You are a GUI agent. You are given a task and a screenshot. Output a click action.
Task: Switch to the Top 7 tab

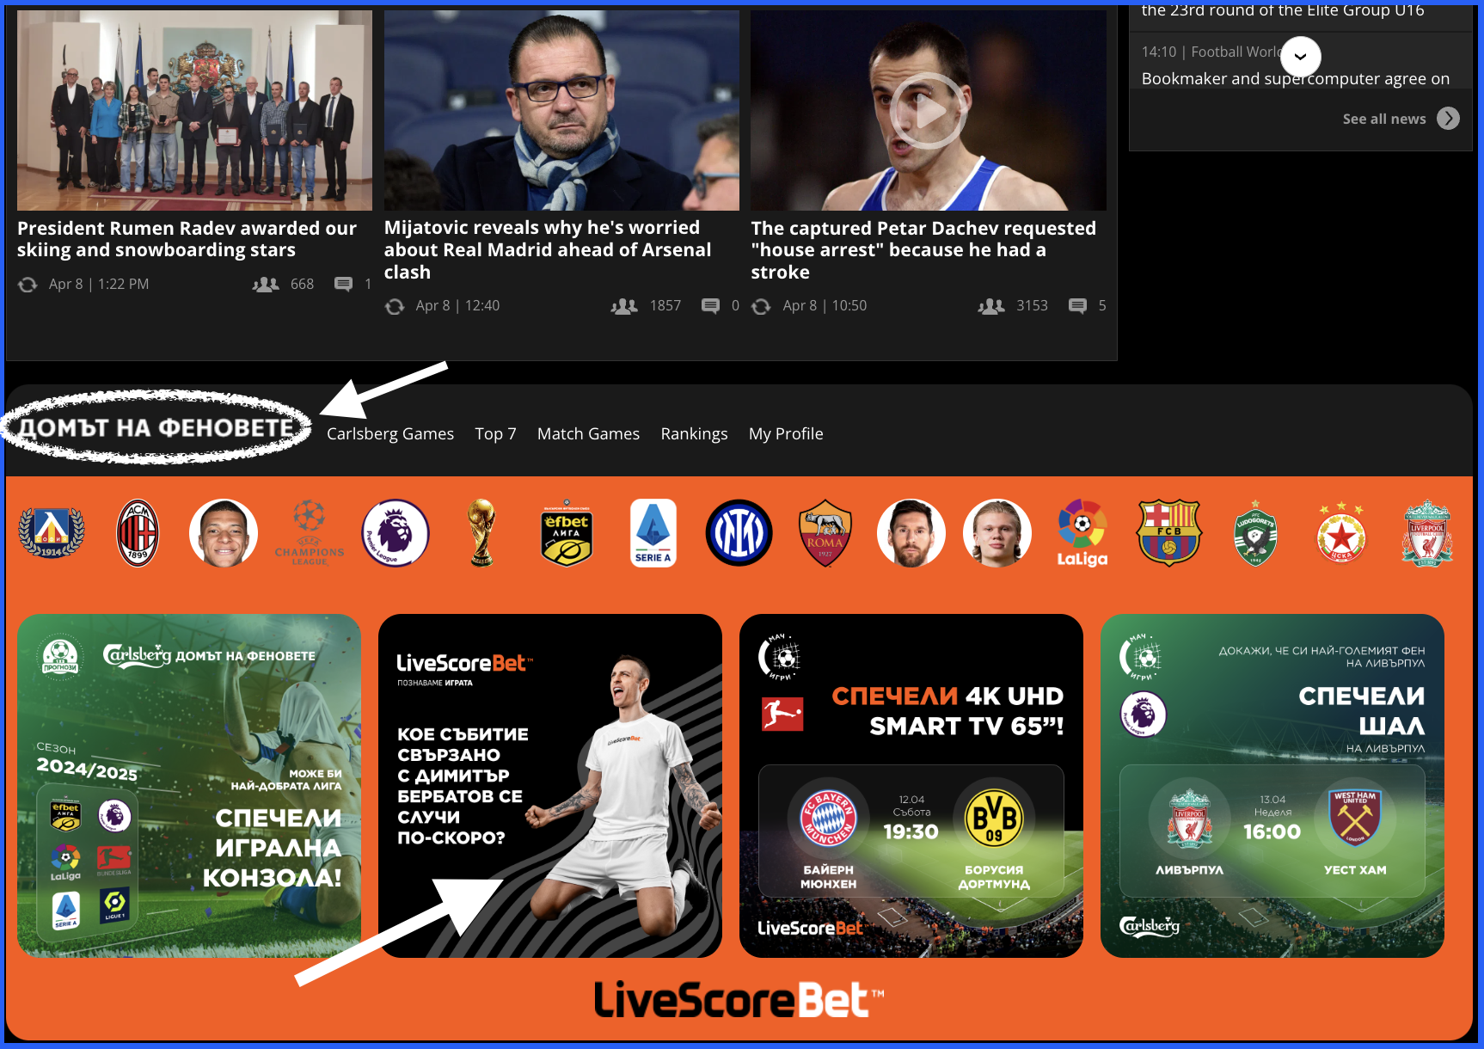tap(495, 434)
